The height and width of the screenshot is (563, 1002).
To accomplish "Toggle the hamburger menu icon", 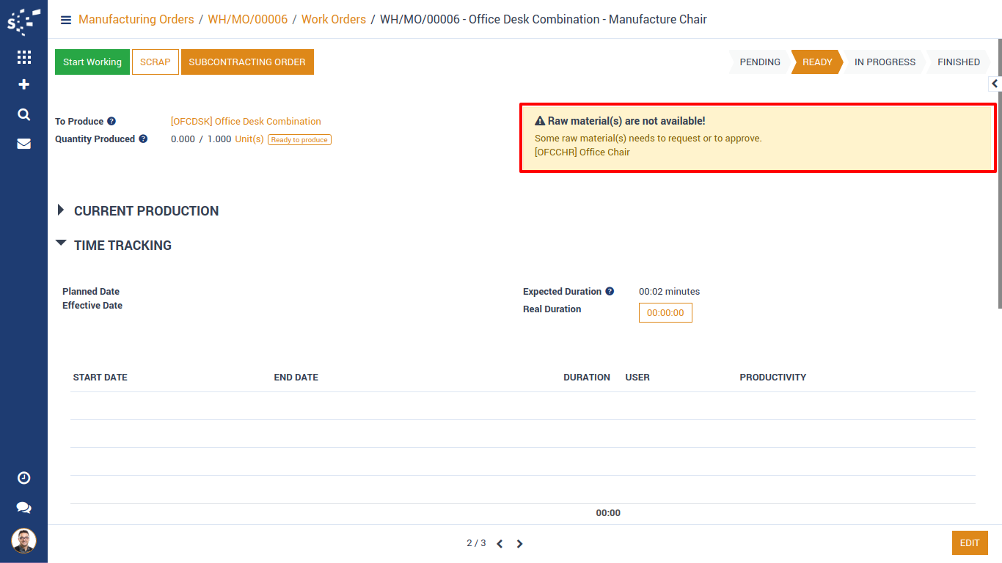I will [x=66, y=20].
